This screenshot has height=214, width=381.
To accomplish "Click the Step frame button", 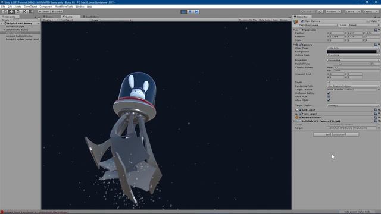I will 196,11.
